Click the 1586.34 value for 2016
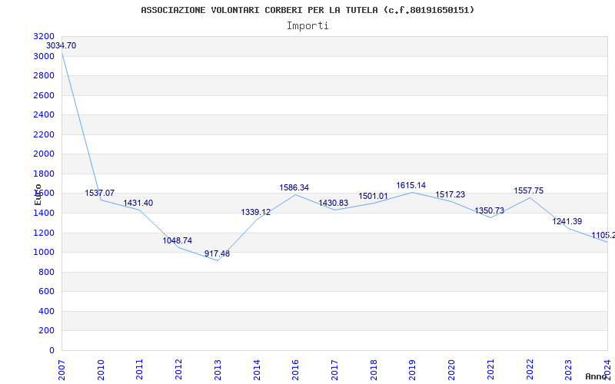615x384 pixels. point(294,188)
